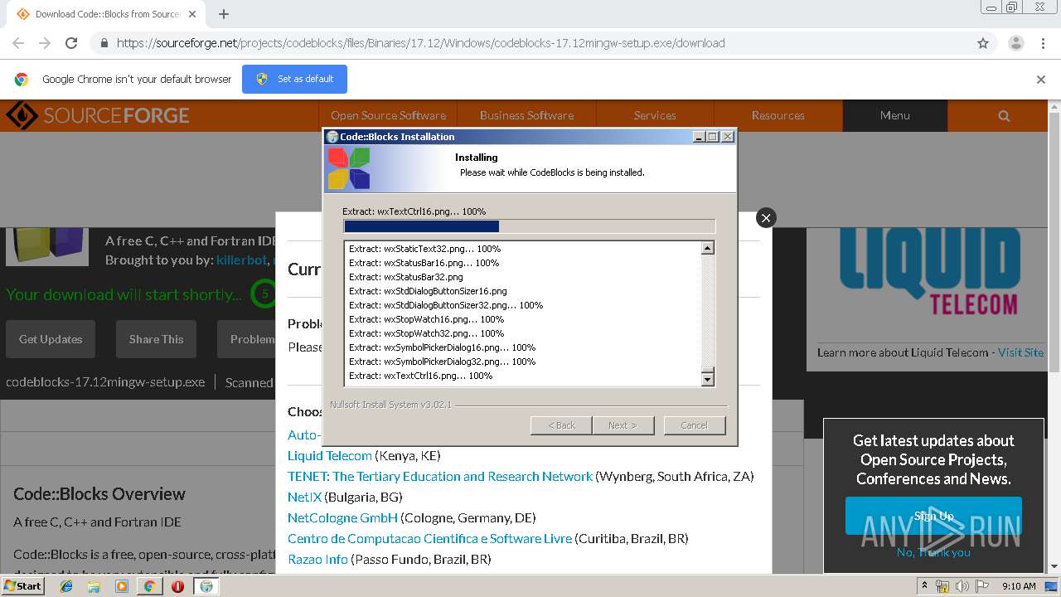The image size is (1061, 597).
Task: Click the page scrollbar down arrow
Action: tap(1054, 566)
